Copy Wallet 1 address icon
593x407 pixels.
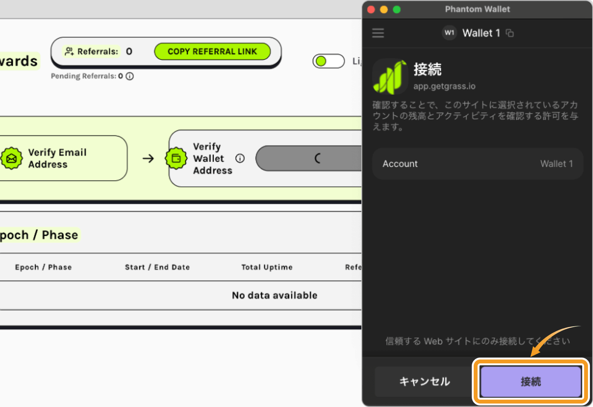(x=510, y=33)
